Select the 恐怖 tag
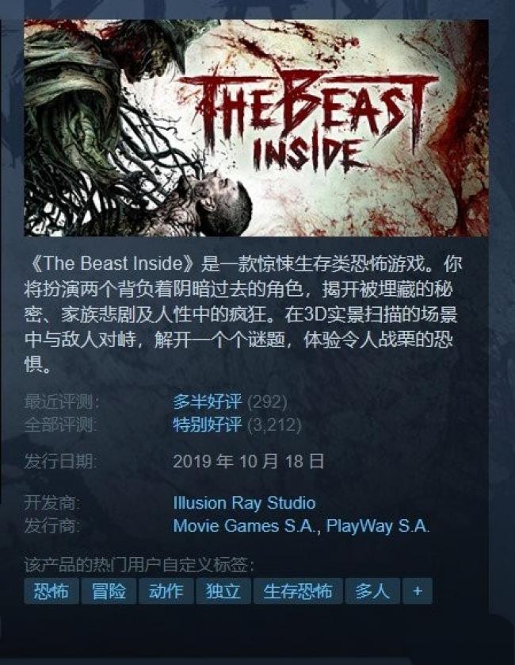The width and height of the screenshot is (515, 665). point(51,590)
